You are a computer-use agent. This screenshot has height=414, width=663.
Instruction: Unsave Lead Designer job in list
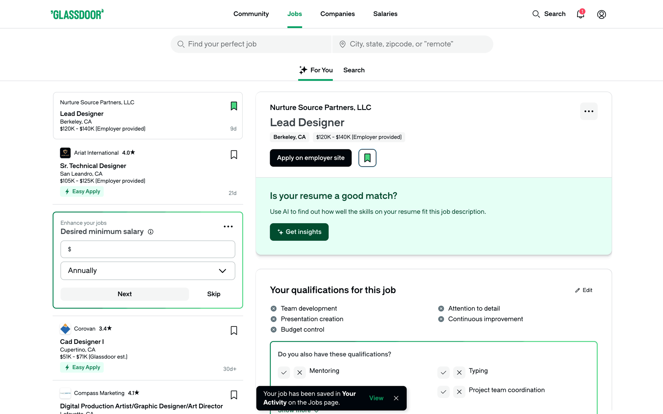pos(234,106)
